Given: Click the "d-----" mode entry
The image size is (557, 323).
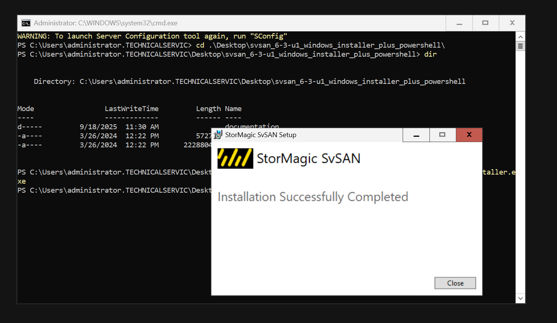Looking at the screenshot, I should tap(30, 127).
